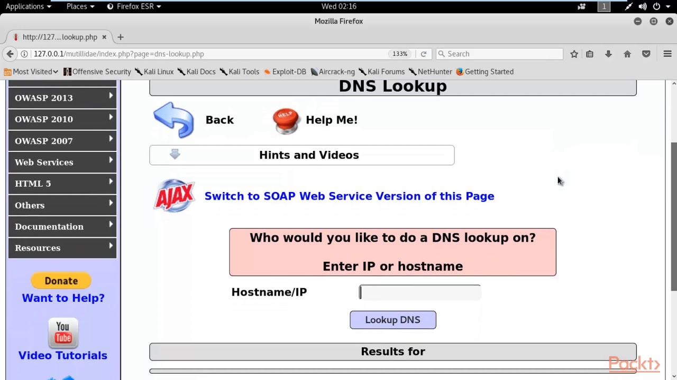The image size is (677, 380).
Task: Click the down arrow icon in Hints and Videos
Action: click(x=175, y=154)
